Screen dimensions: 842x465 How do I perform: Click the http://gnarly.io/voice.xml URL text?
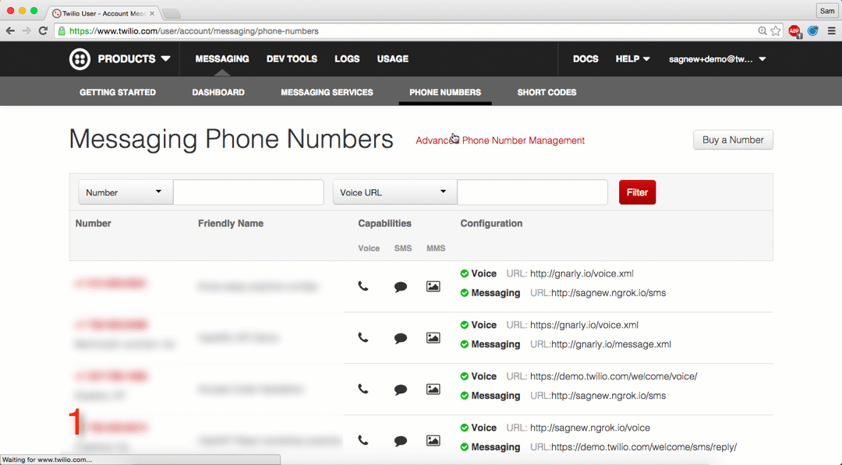pyautogui.click(x=582, y=273)
